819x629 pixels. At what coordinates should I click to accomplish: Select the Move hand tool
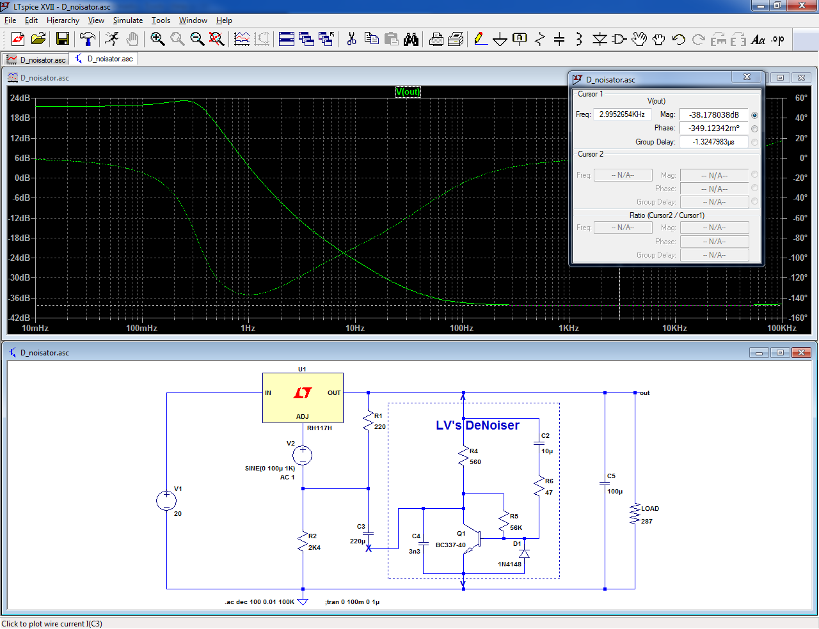(639, 40)
